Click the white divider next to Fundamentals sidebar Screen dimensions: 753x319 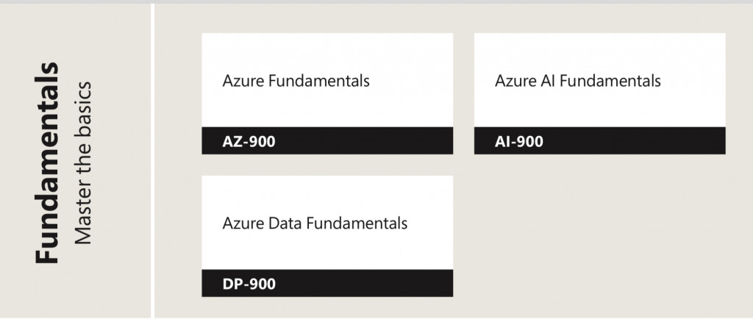pyautogui.click(x=153, y=162)
